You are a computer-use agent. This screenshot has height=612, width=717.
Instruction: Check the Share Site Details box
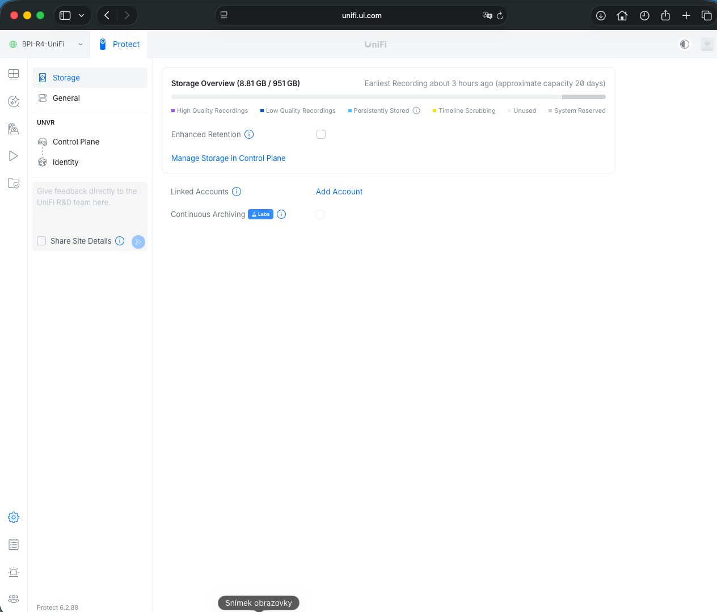(x=41, y=241)
